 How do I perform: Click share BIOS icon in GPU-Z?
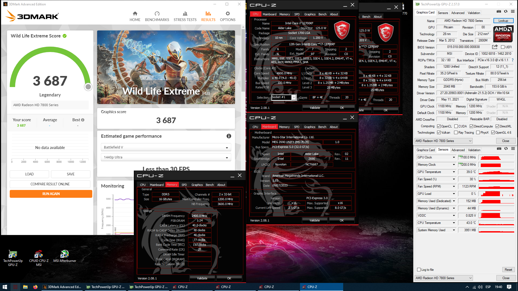pos(495,47)
